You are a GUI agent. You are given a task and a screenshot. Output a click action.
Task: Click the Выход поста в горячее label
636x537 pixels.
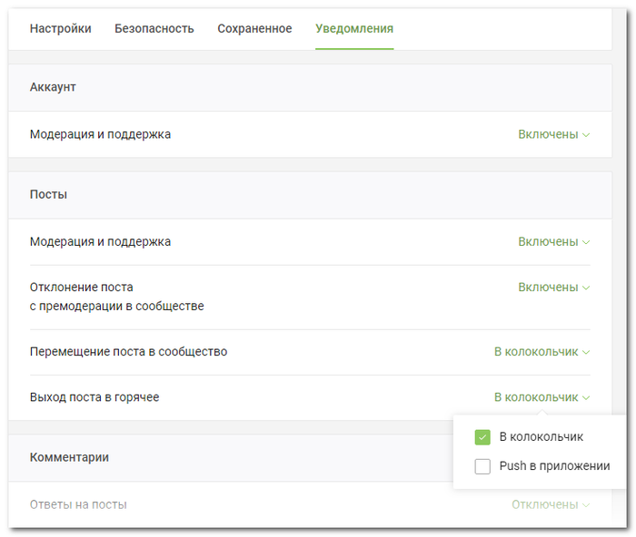point(94,397)
